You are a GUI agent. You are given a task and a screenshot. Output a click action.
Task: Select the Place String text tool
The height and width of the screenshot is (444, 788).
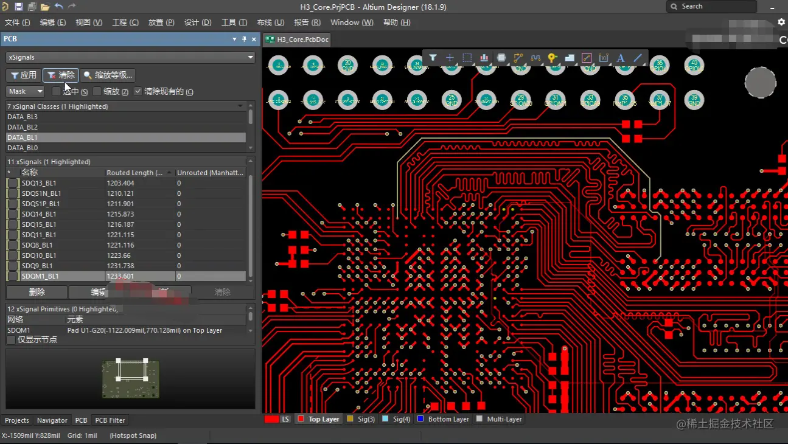point(621,58)
